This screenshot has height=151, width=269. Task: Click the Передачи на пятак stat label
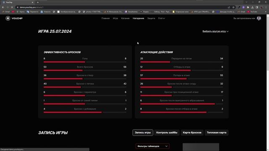(x=182, y=59)
